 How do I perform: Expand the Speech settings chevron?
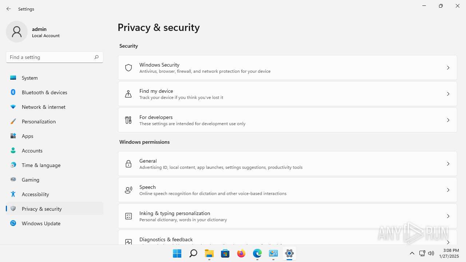[x=448, y=190]
